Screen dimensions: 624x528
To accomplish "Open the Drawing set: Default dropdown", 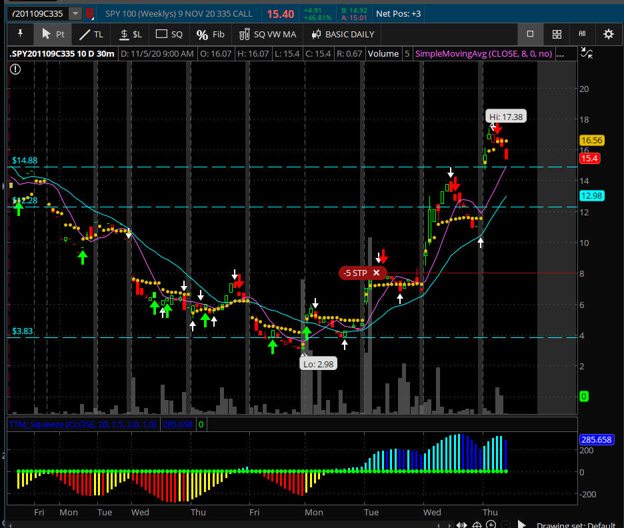I will click(576, 525).
